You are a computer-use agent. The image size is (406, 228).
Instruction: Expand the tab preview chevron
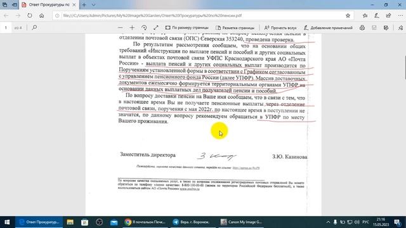pyautogui.click(x=93, y=4)
